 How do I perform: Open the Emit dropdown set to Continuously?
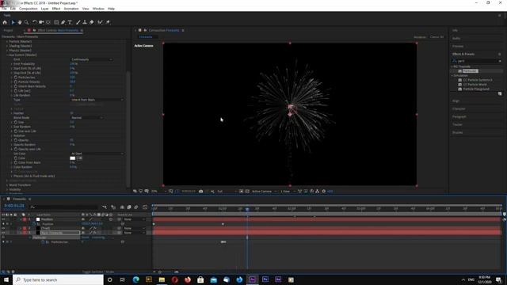pyautogui.click(x=92, y=59)
